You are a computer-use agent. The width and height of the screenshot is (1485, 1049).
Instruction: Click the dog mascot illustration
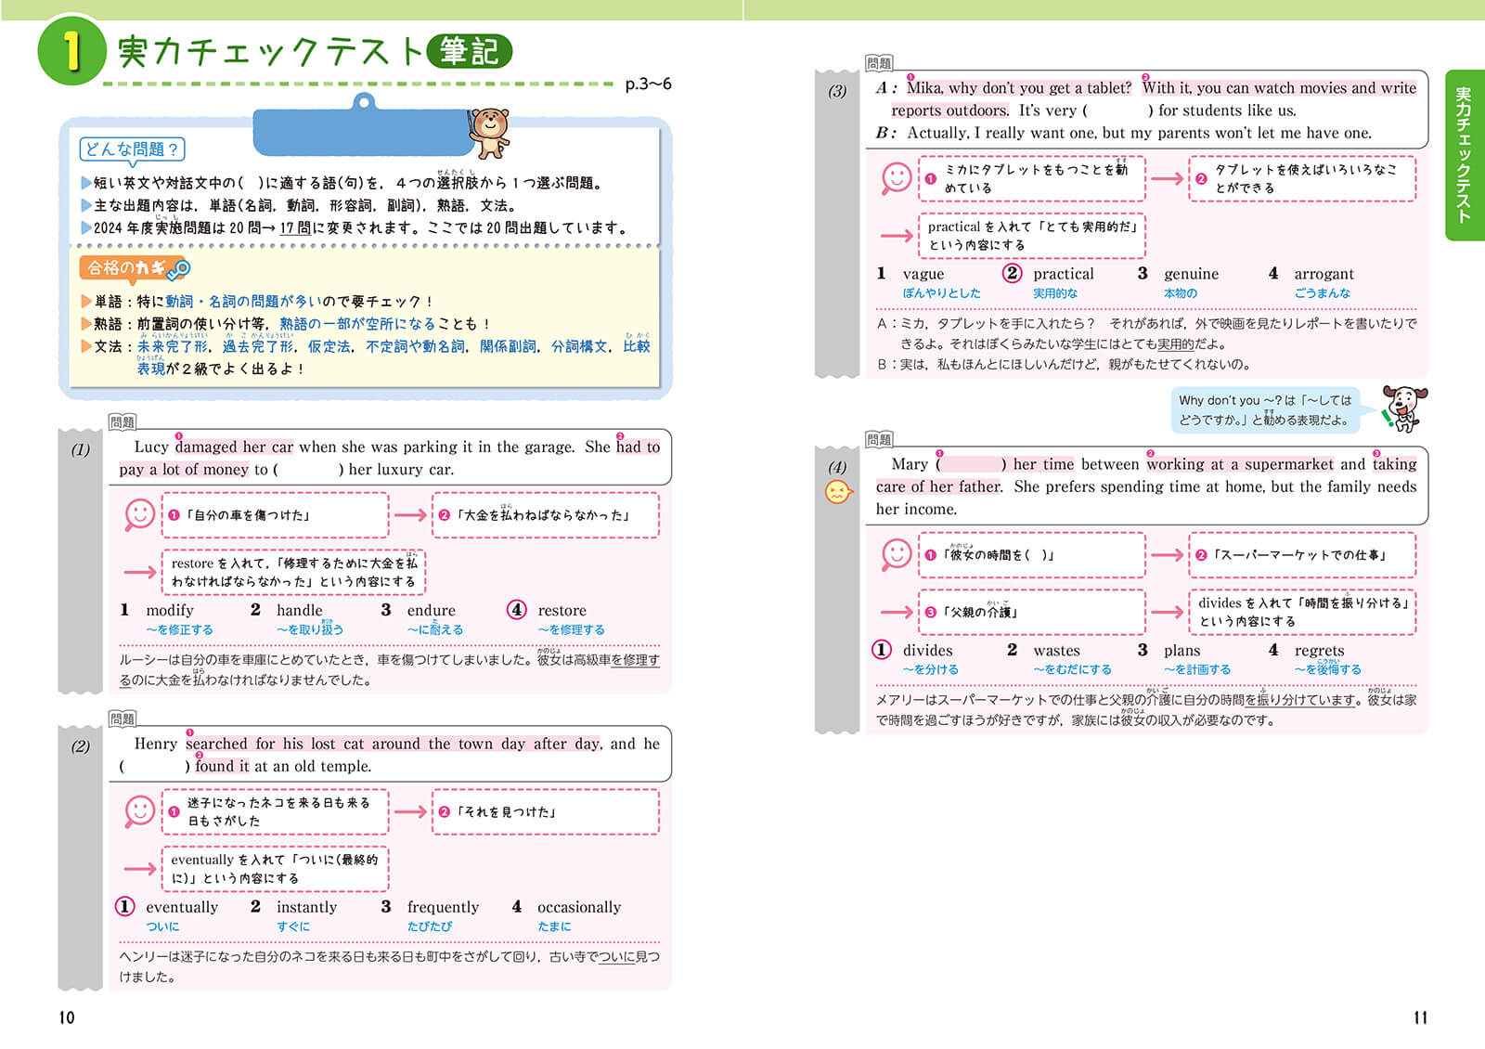tap(1404, 408)
